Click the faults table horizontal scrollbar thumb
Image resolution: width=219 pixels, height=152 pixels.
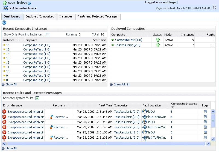[x=106, y=144]
